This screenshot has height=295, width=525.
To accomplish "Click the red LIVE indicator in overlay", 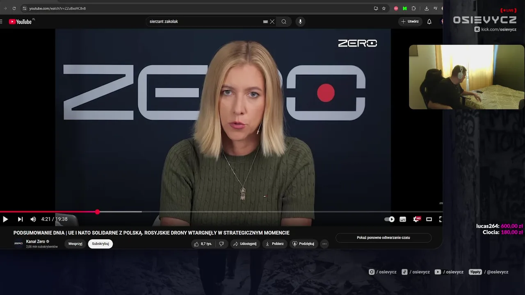I will [508, 10].
